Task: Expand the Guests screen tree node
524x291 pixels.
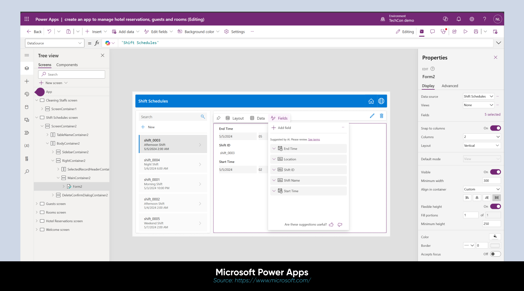Action: (37, 204)
